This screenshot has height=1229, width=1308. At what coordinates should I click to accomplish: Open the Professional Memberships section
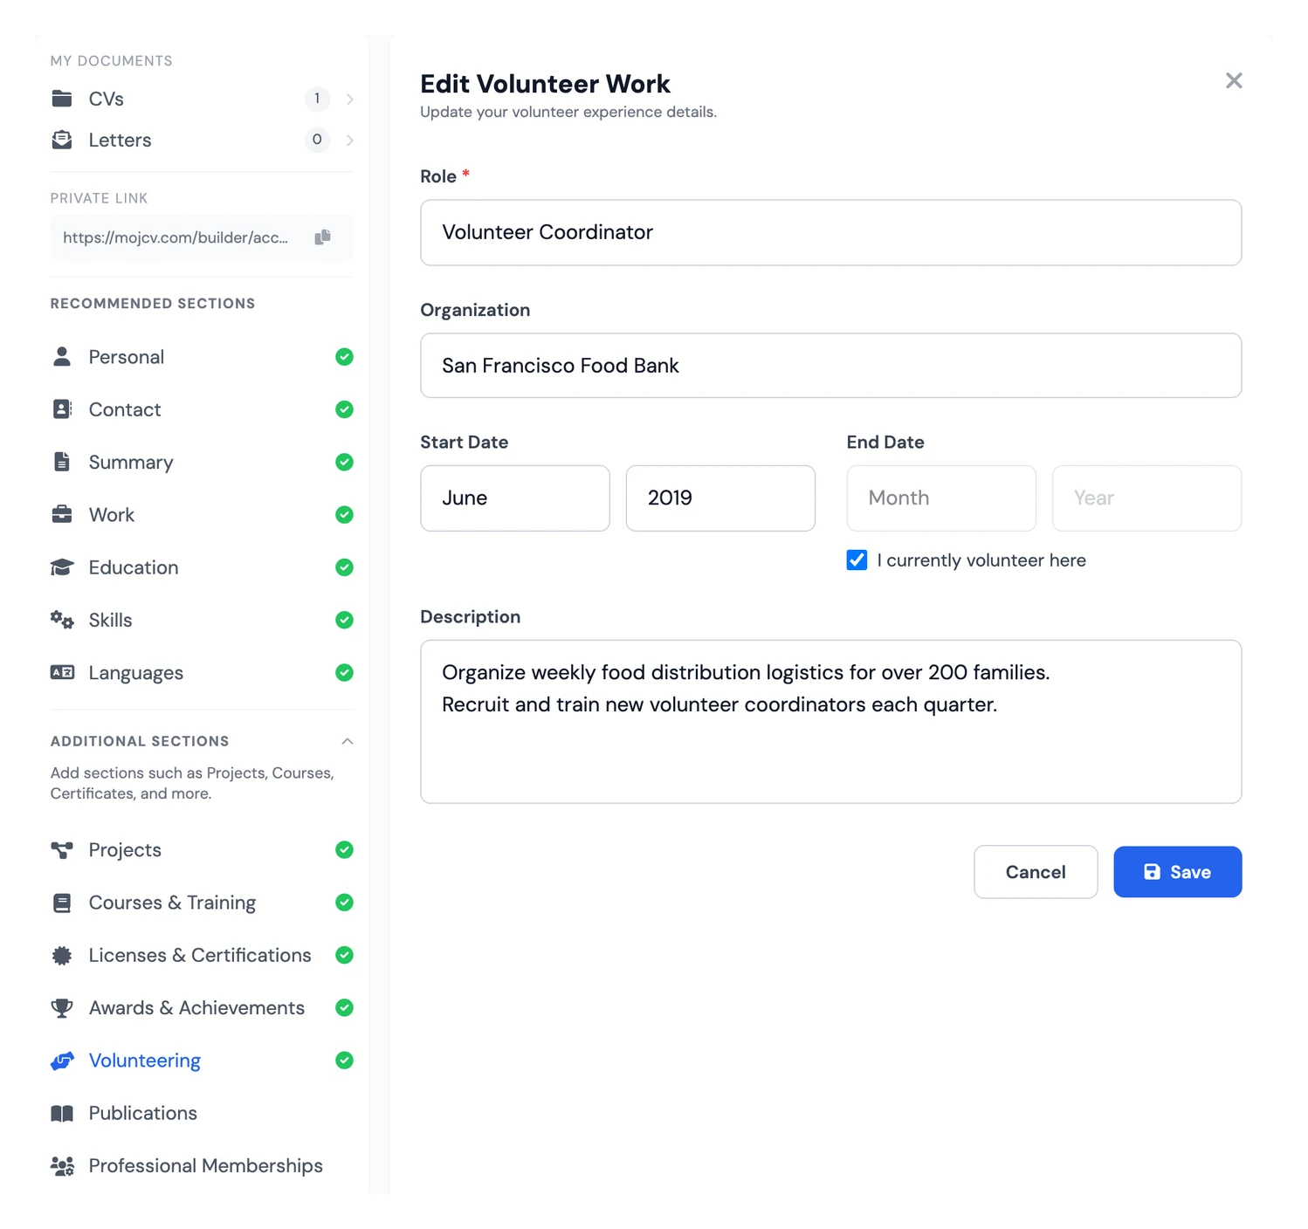click(x=202, y=1166)
